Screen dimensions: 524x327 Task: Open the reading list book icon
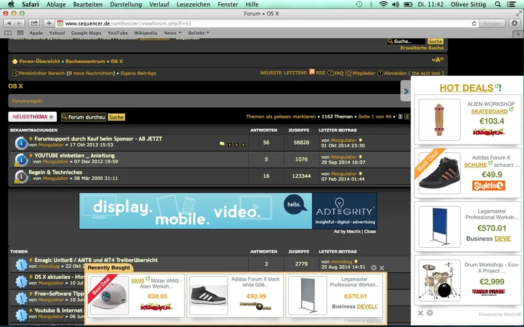pos(8,33)
